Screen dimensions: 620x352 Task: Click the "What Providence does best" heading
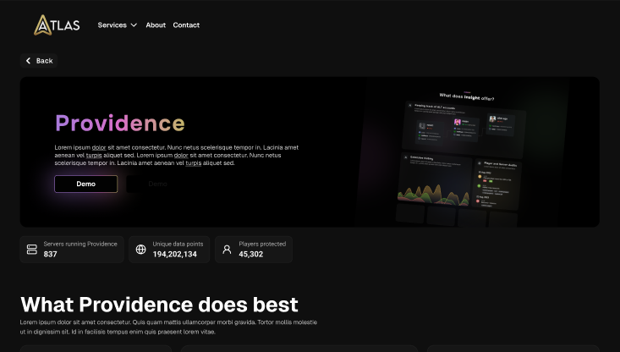(x=159, y=305)
